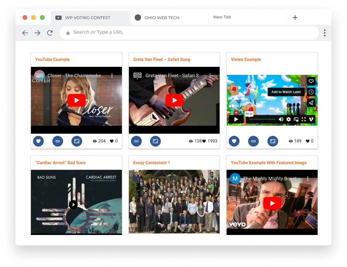Open the browser three-dot menu
347x267 pixels.
tap(325, 33)
